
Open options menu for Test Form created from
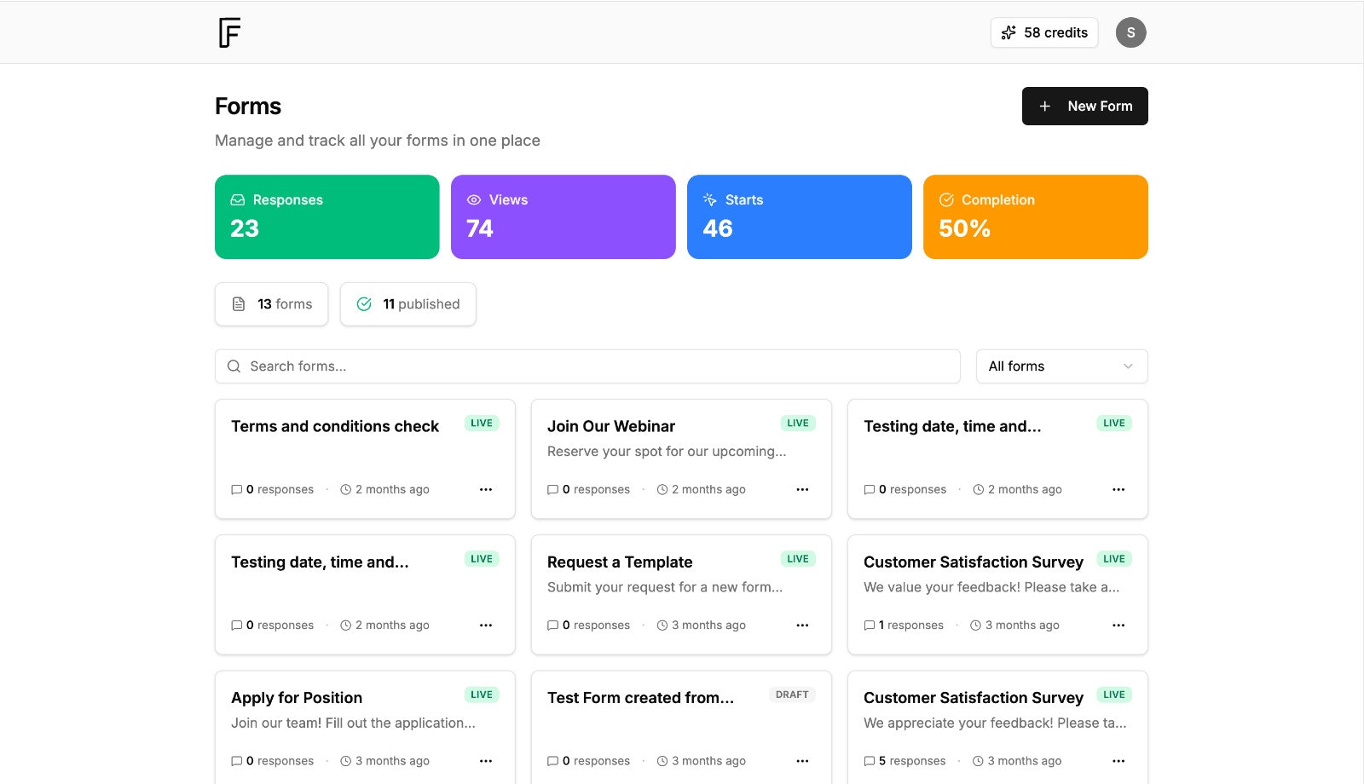click(802, 761)
